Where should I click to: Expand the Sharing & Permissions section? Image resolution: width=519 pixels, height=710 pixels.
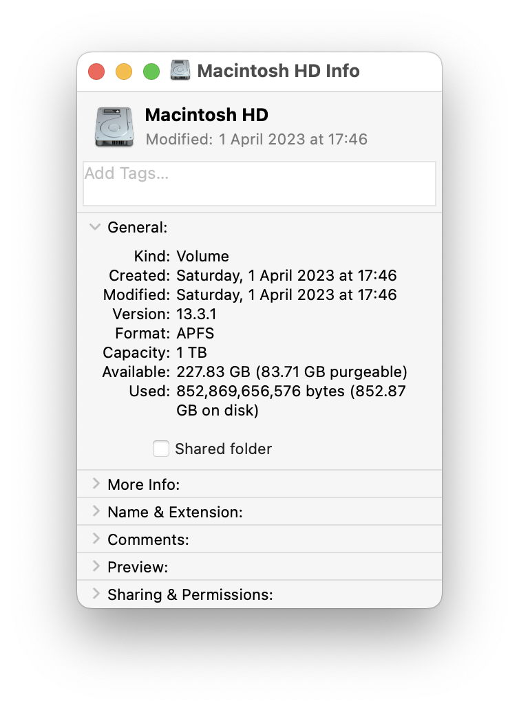pos(96,594)
